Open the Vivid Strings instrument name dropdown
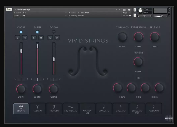Screen dimensions: 177x127 click(x=16, y=10)
